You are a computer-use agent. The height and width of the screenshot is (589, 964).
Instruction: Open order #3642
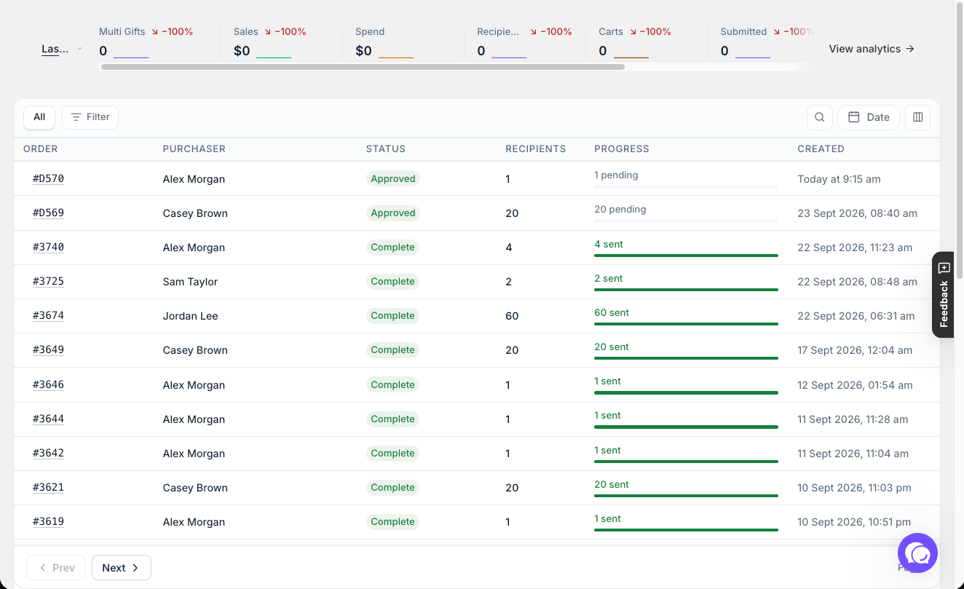pyautogui.click(x=49, y=453)
